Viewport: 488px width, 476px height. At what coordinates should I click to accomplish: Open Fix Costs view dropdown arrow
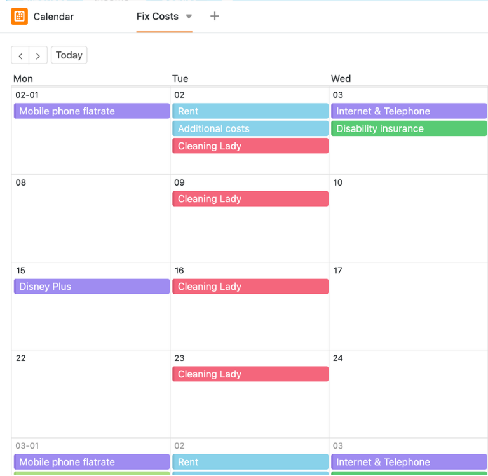pyautogui.click(x=189, y=17)
